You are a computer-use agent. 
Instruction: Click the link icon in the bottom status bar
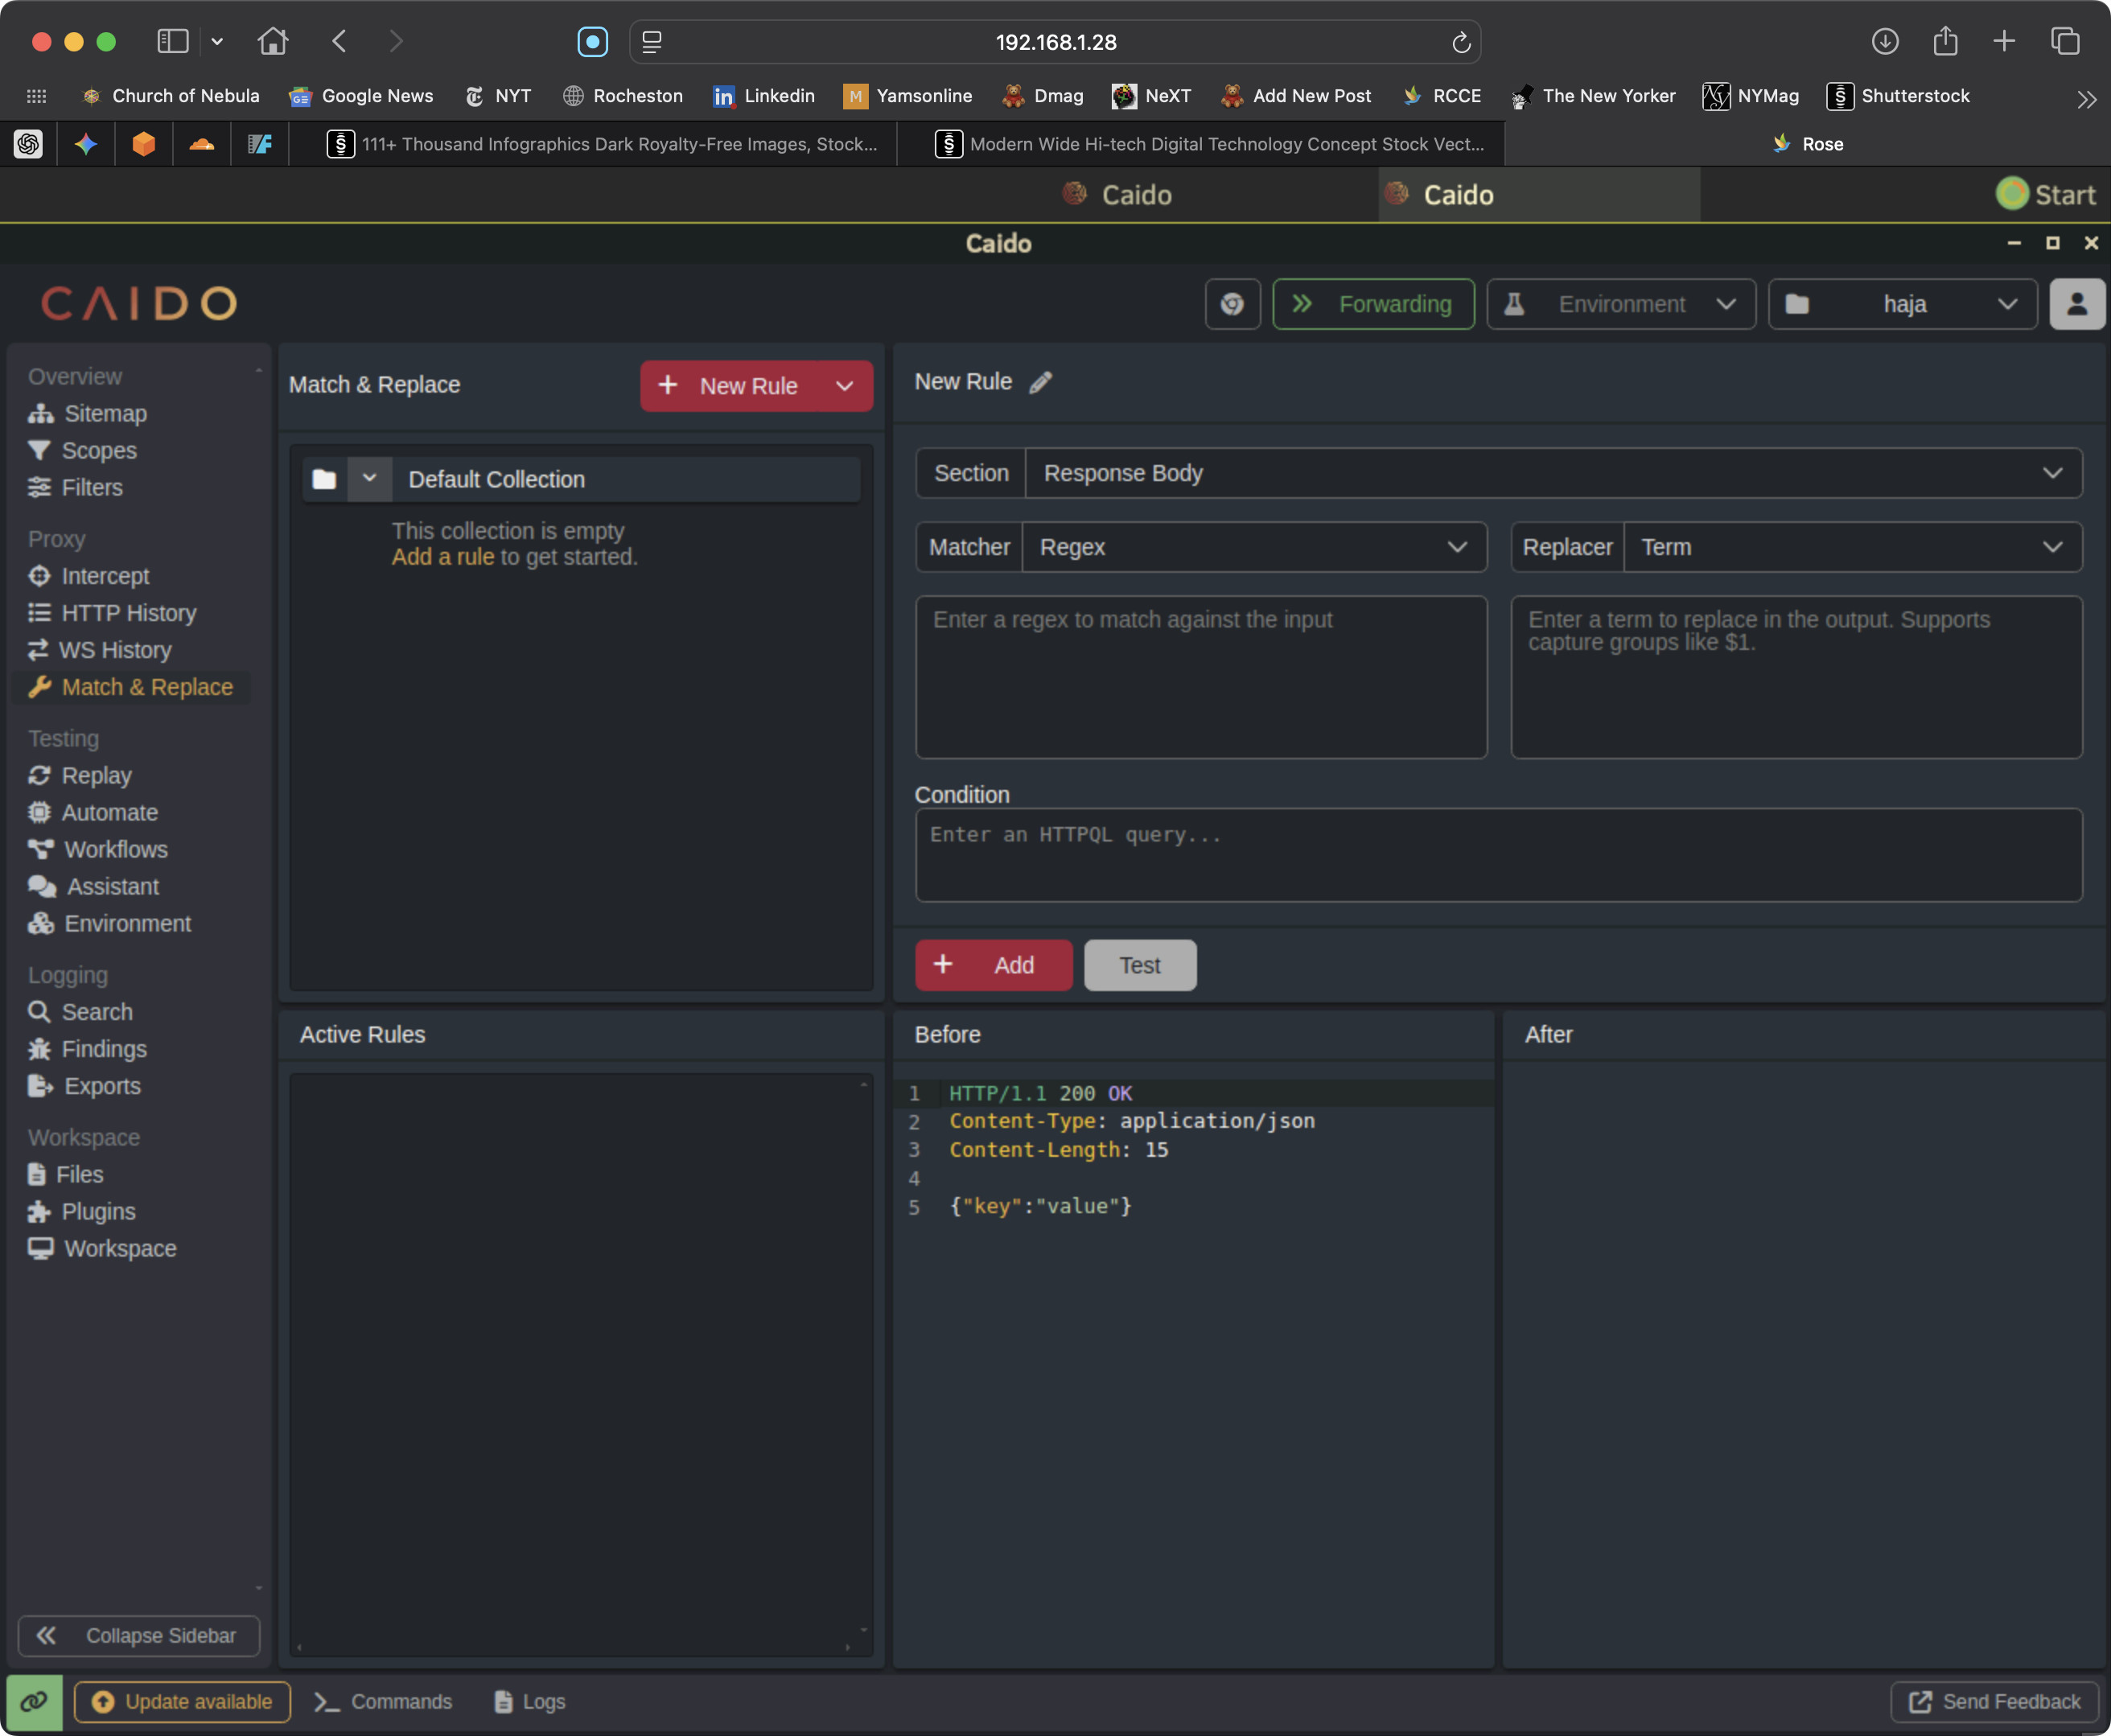tap(34, 1701)
